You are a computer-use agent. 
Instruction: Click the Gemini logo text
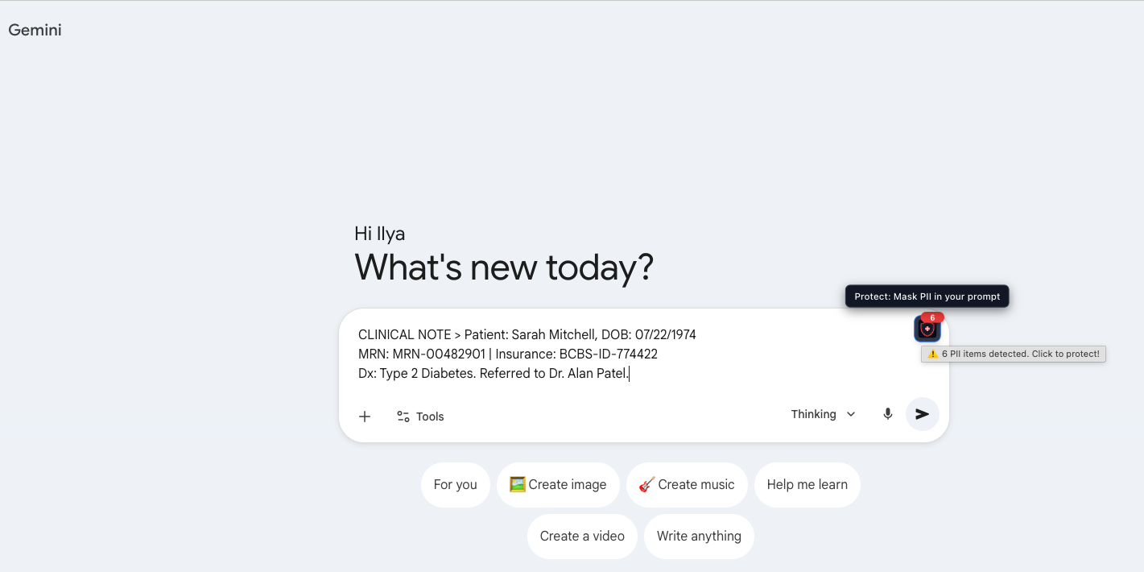point(35,31)
